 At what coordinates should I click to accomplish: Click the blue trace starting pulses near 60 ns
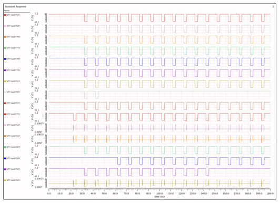(x=159, y=161)
